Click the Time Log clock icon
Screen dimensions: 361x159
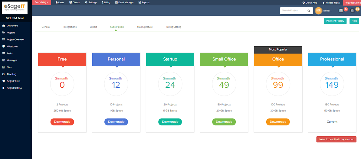pyautogui.click(x=3, y=74)
